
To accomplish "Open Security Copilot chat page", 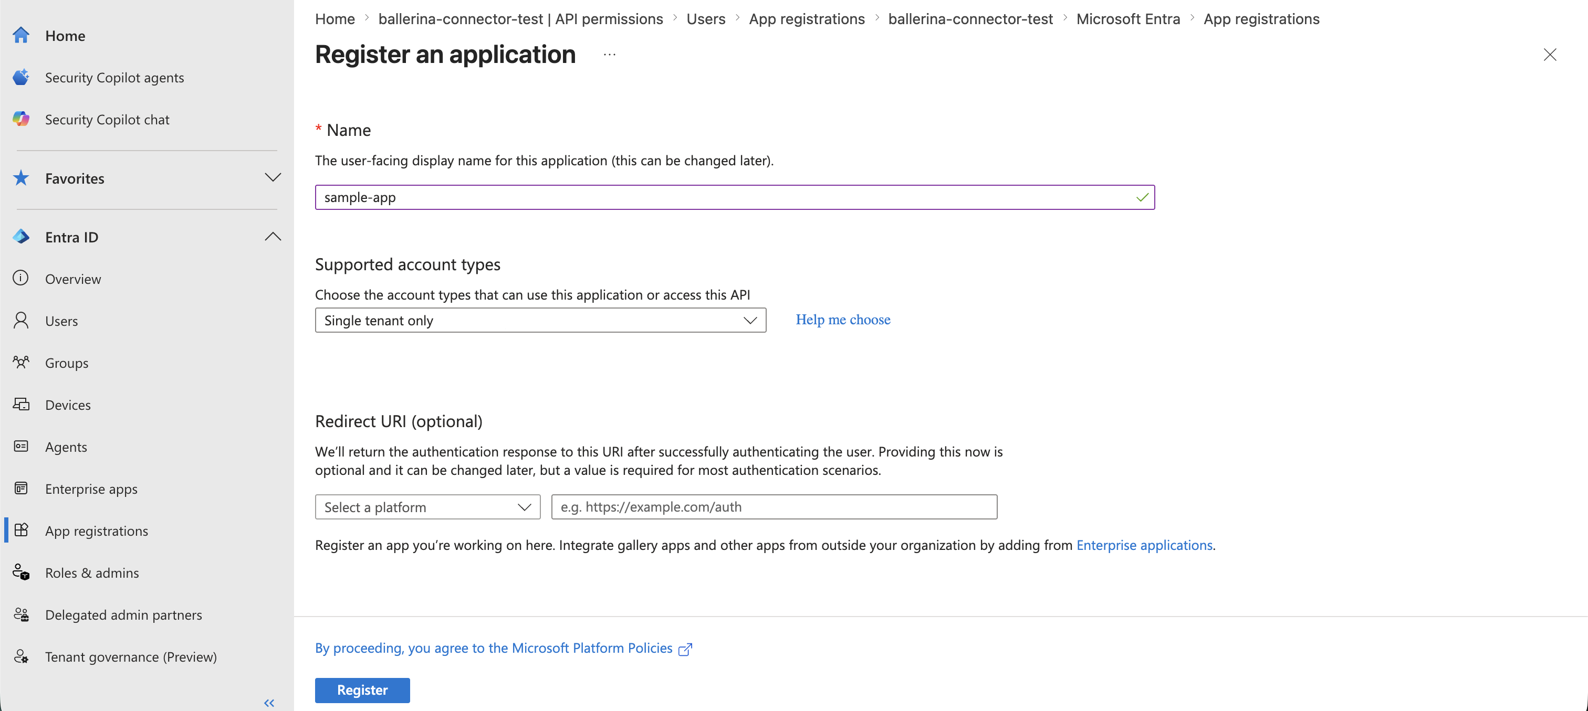I will (107, 120).
